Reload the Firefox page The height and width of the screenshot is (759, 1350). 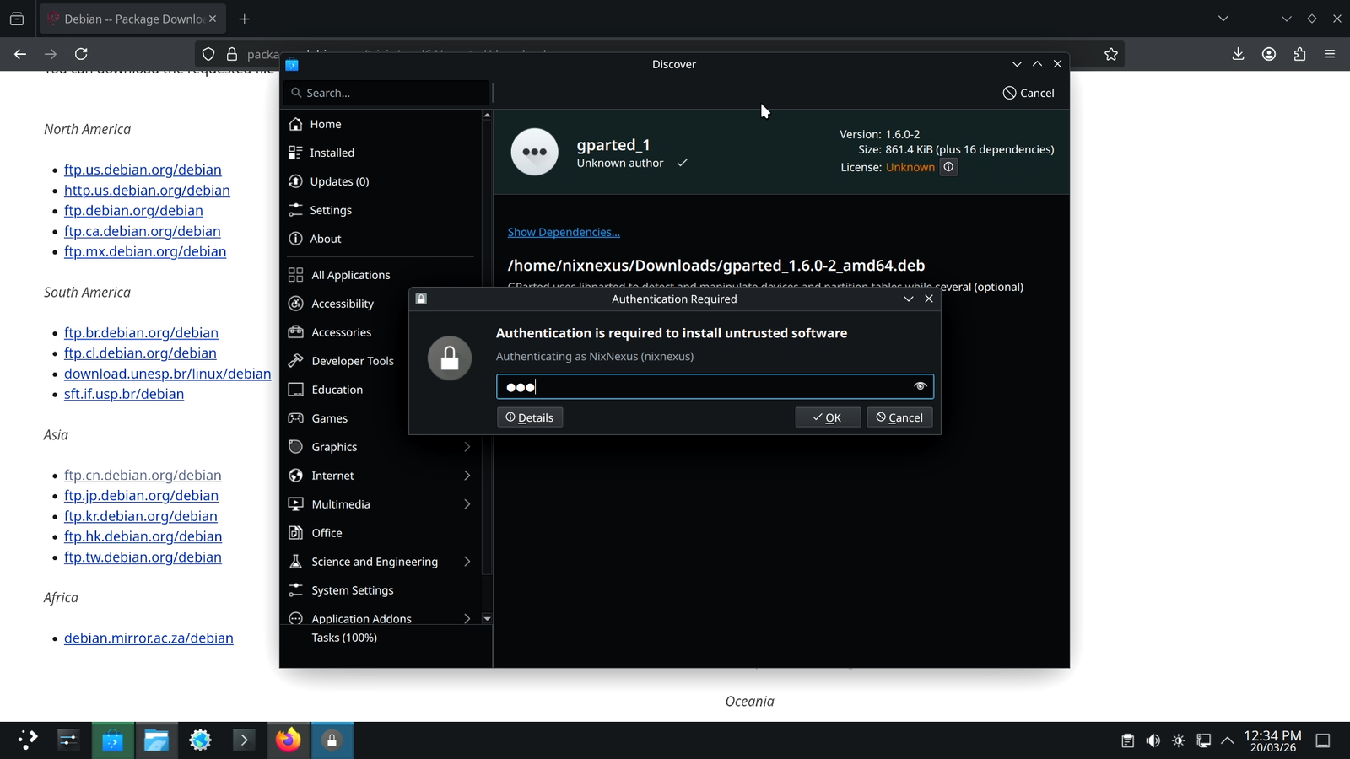(81, 54)
